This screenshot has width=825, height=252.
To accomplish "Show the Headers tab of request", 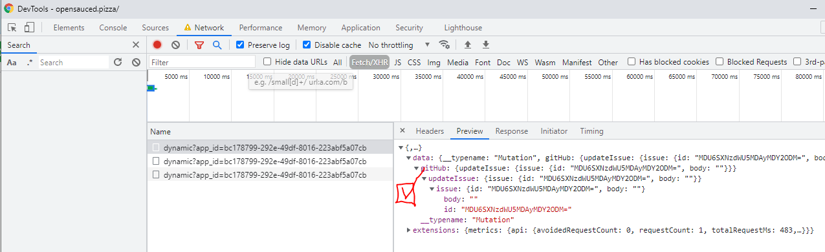I will click(x=430, y=131).
